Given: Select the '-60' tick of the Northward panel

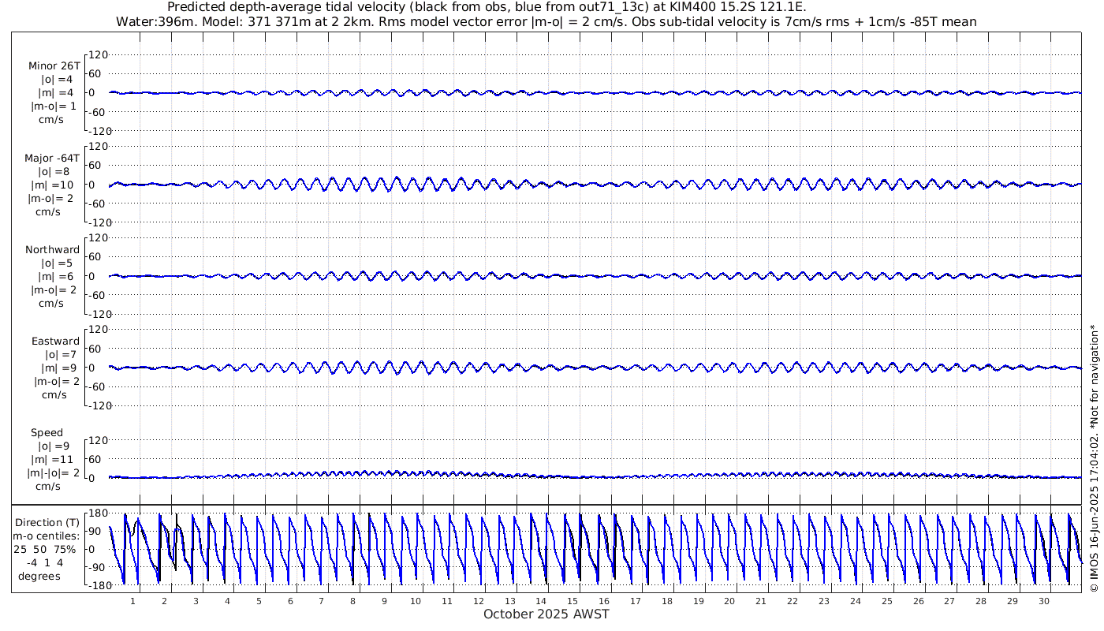Looking at the screenshot, I should click(98, 295).
